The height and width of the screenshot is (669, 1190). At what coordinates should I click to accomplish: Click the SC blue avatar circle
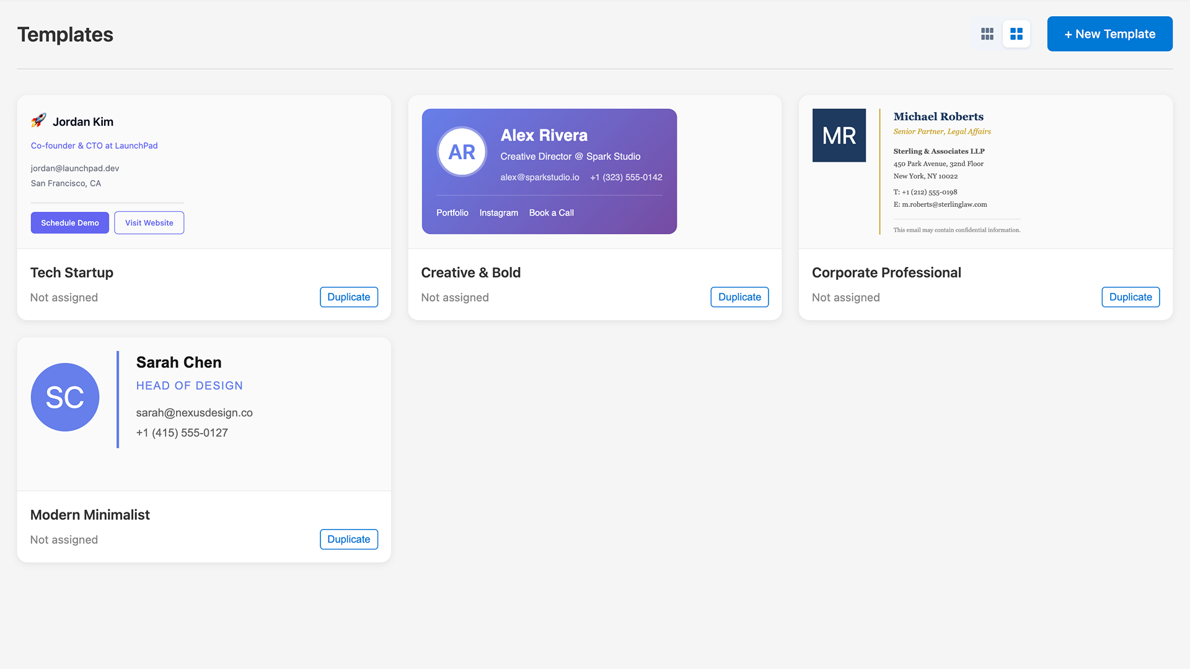pyautogui.click(x=65, y=397)
